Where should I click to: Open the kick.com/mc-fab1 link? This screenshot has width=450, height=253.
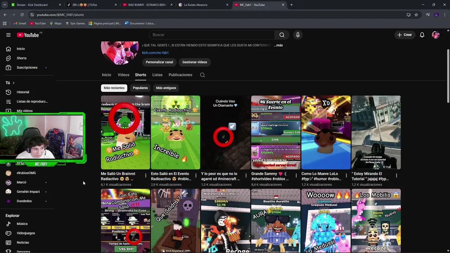point(155,53)
